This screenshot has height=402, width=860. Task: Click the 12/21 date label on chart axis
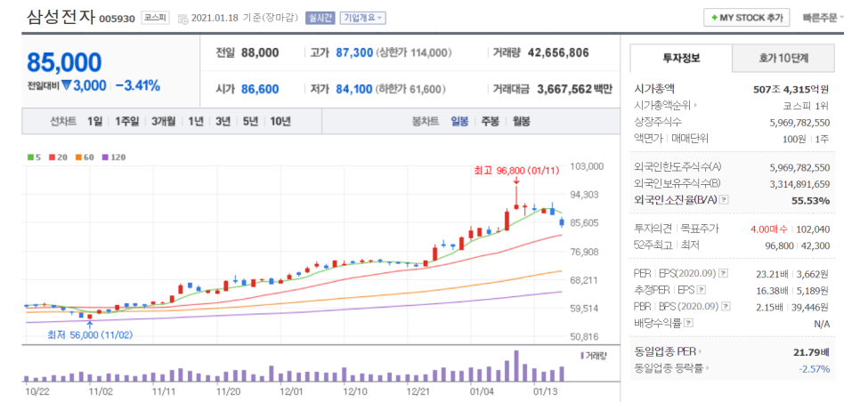pos(417,392)
